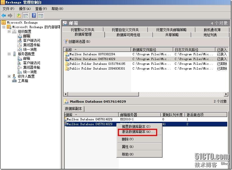Click the 统一消息 icon under 服务器配置
Viewport: 232px width, 170px height.
pos(20,72)
